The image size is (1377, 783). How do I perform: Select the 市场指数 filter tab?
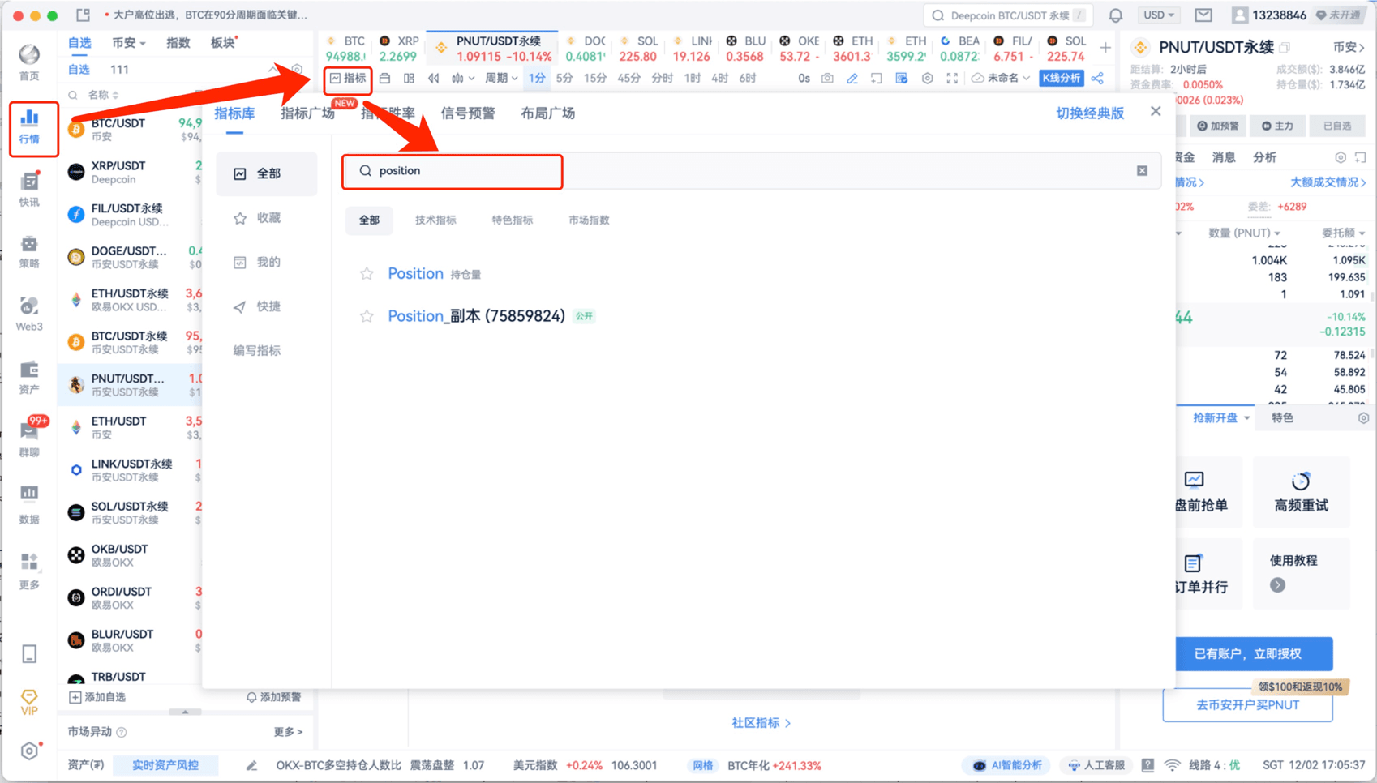(x=589, y=220)
